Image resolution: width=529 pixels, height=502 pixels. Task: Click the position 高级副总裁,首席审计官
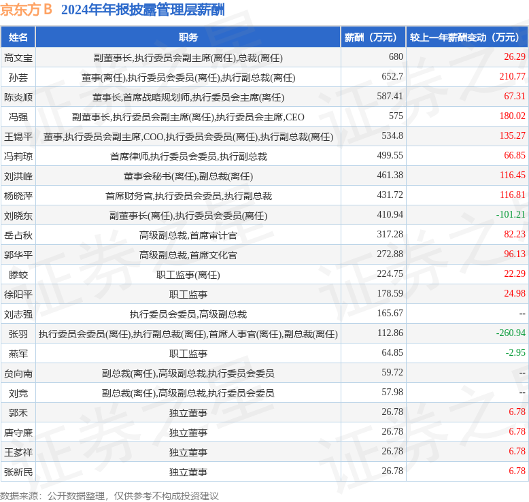pos(188,235)
